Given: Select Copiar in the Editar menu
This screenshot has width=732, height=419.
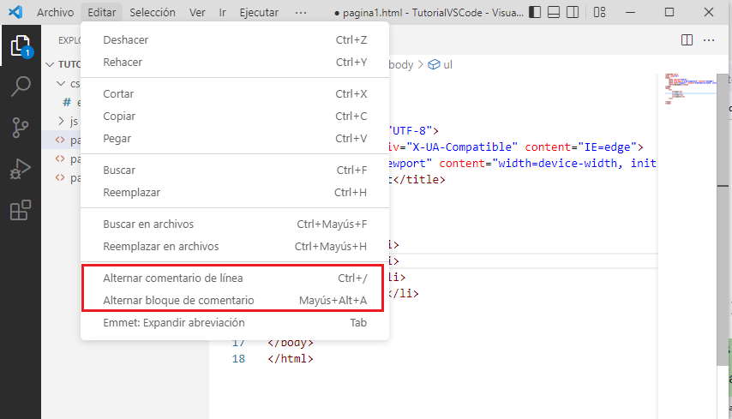Looking at the screenshot, I should click(235, 117).
